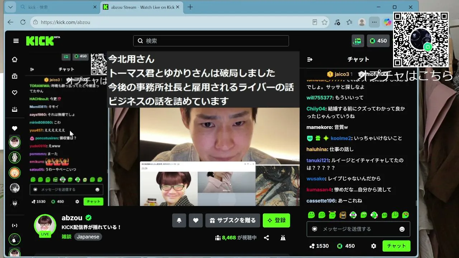The width and height of the screenshot is (459, 258).
Task: Open a new browser tab
Action: click(x=190, y=7)
